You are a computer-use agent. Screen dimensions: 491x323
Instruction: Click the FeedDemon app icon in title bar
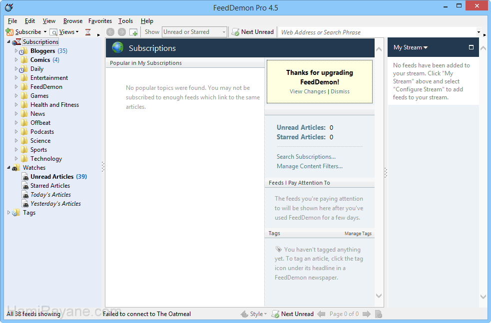click(x=9, y=7)
